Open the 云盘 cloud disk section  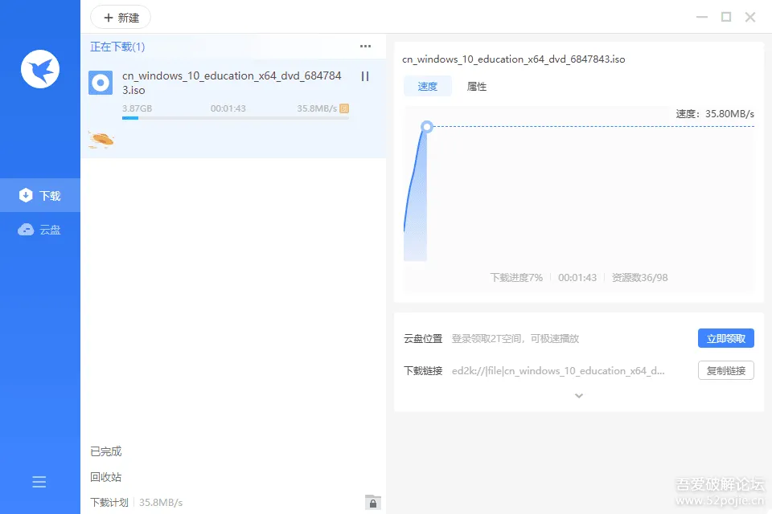point(40,230)
